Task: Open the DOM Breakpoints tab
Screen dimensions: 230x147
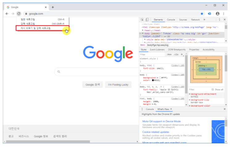Action: click(x=177, y=50)
